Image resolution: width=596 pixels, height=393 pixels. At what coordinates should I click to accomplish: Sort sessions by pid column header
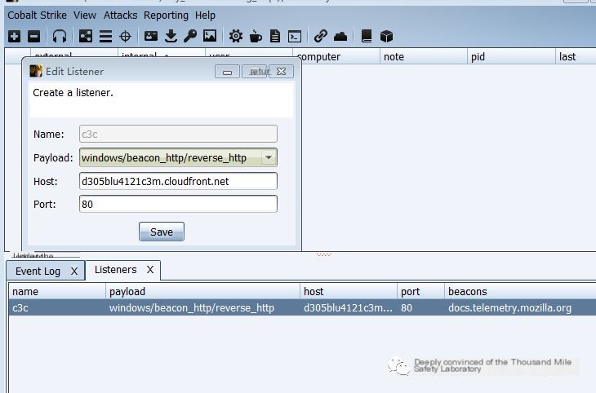pyautogui.click(x=511, y=56)
